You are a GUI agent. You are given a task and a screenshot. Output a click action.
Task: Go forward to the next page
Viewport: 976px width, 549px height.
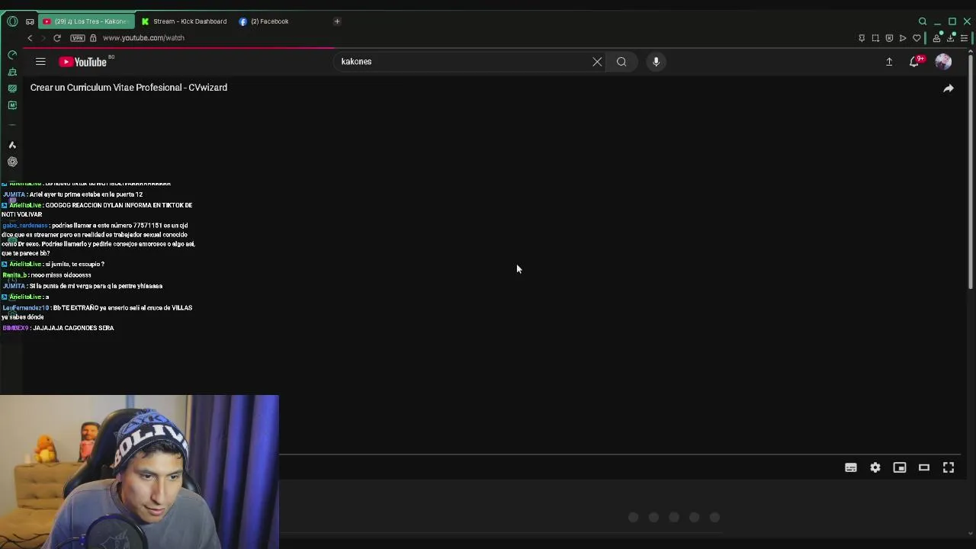pyautogui.click(x=43, y=38)
